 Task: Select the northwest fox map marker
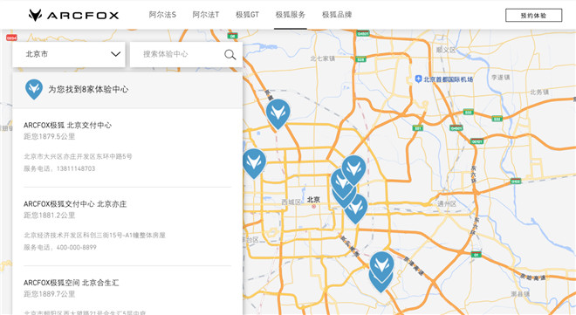click(278, 113)
